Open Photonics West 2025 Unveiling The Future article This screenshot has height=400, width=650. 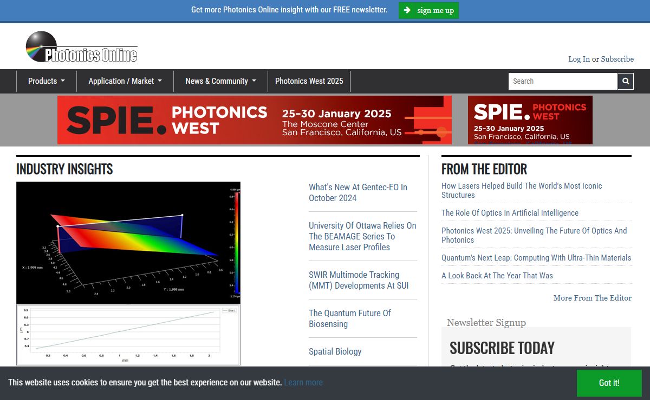point(534,235)
